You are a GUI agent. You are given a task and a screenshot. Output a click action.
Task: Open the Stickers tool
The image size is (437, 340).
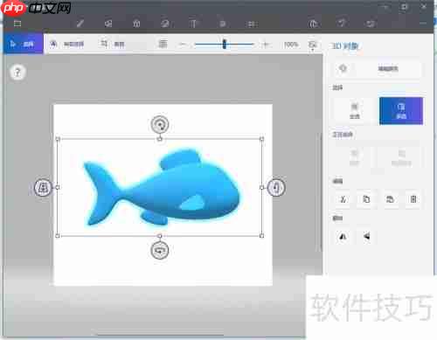[165, 24]
